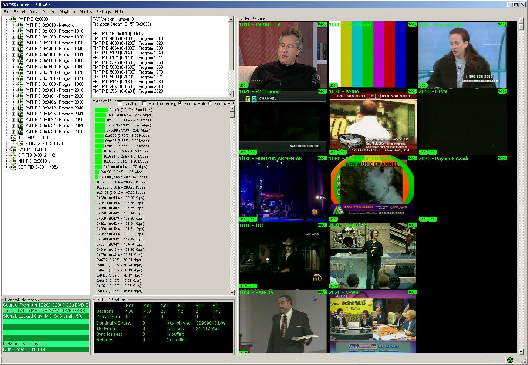Screen dimensions: 528x365
Task: Click the mpg2 badge on 1060 Love World
Action: [x=412, y=24]
